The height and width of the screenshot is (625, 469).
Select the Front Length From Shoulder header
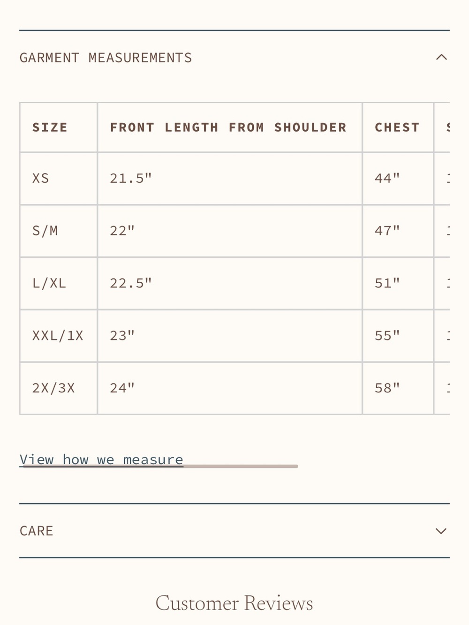coord(230,128)
